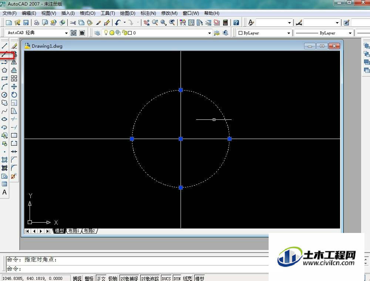Open the Help question mark icon

click(x=236, y=23)
